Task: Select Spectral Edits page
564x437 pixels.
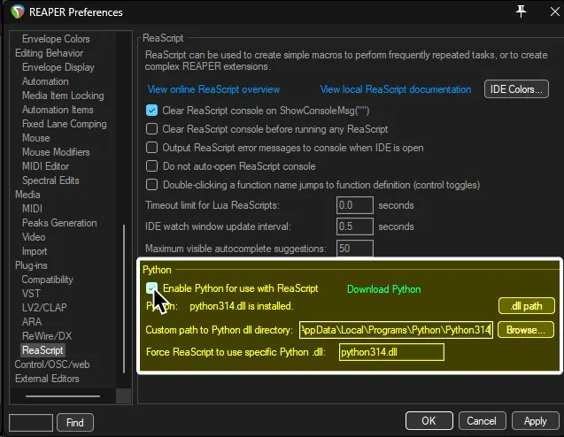Action: 50,180
